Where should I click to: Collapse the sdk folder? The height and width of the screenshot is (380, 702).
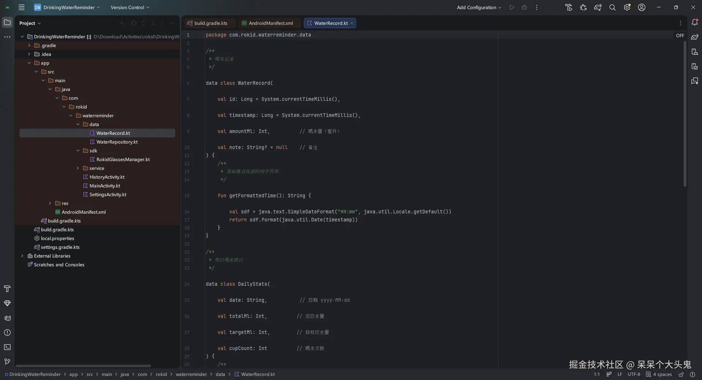click(x=78, y=151)
